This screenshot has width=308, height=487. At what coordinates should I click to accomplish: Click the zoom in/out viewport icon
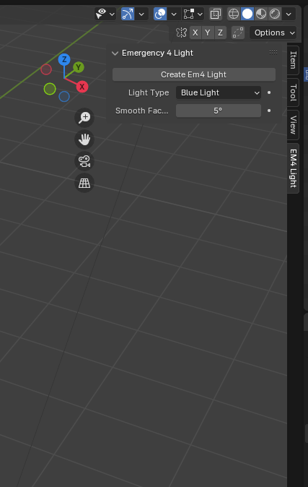(x=84, y=118)
